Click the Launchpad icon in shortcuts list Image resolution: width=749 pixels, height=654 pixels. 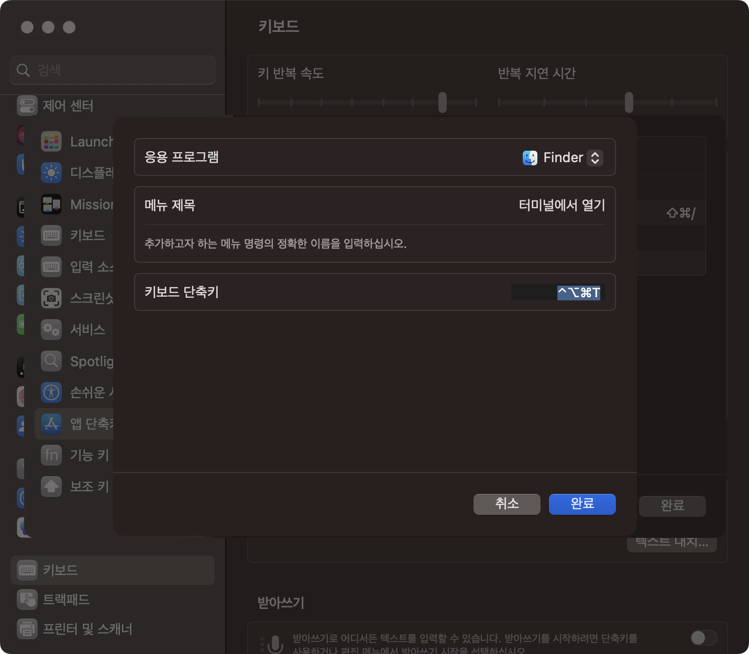coord(51,142)
